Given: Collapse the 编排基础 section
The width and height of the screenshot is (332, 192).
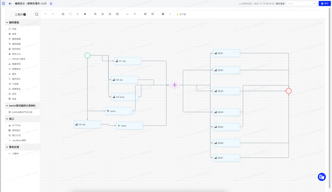Looking at the screenshot, I should click(x=7, y=22).
